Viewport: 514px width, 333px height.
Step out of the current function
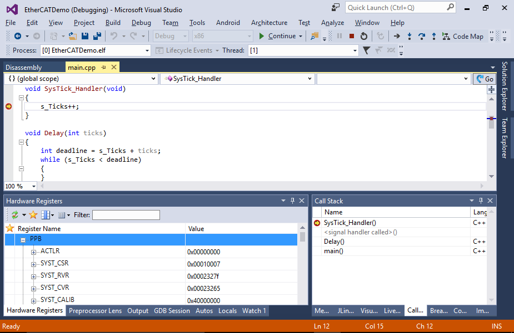(x=433, y=36)
